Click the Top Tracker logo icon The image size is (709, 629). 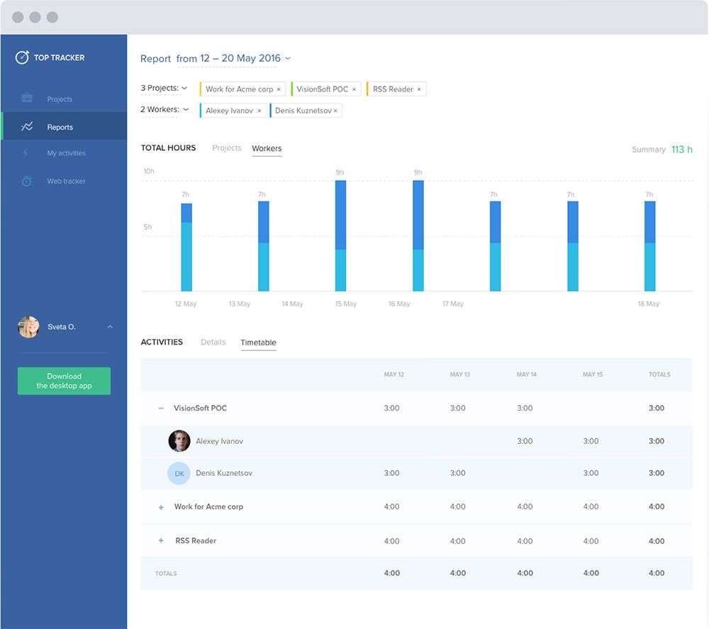pyautogui.click(x=22, y=57)
